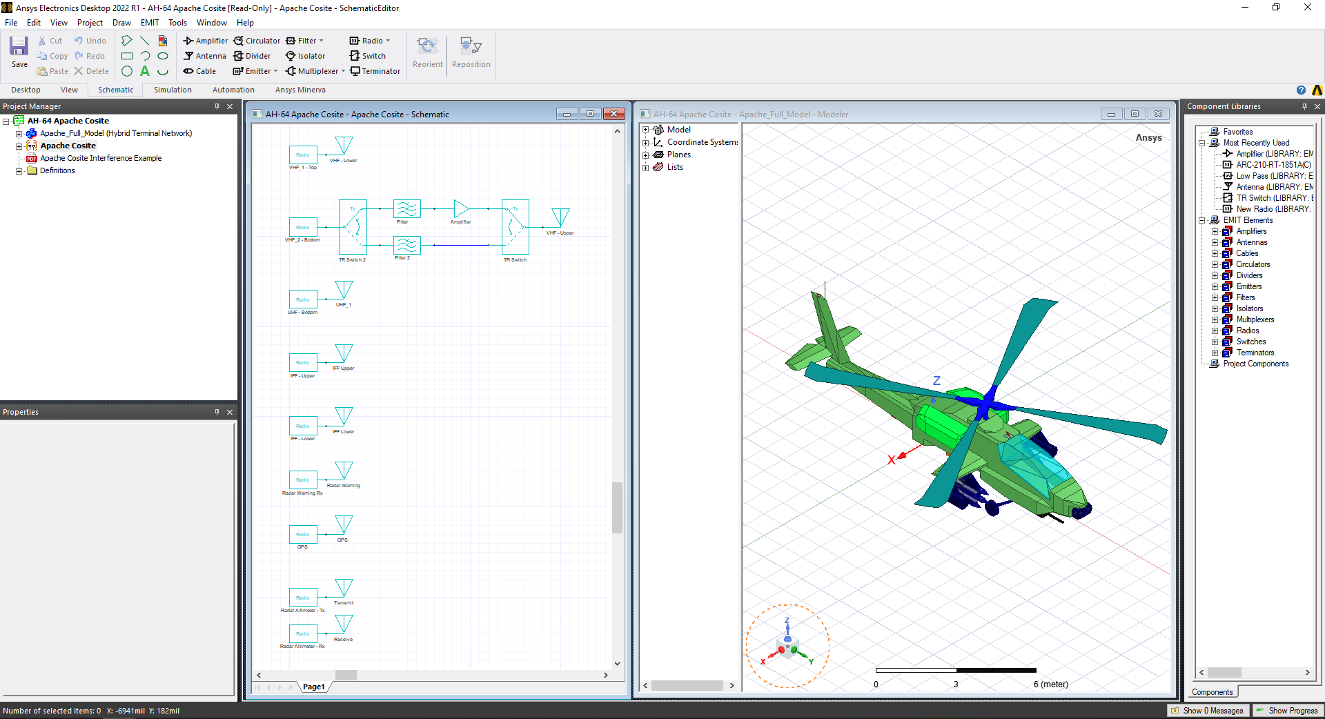Select the Amplifier symbol in the schematic

[x=461, y=208]
